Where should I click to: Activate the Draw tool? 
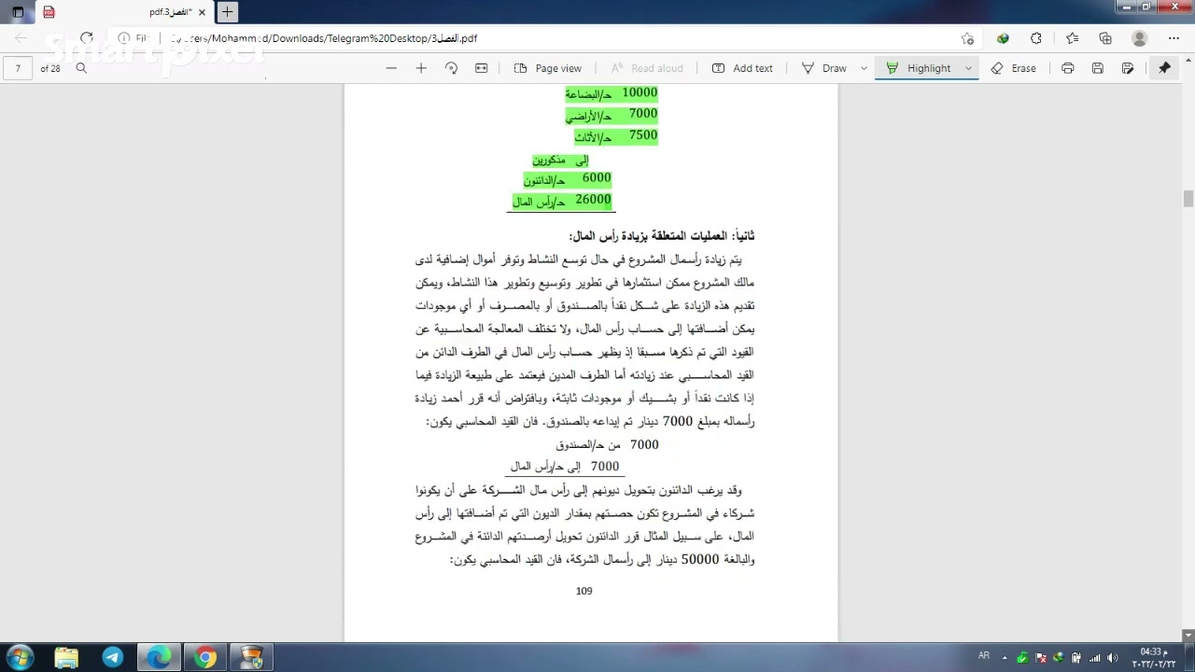pos(824,68)
